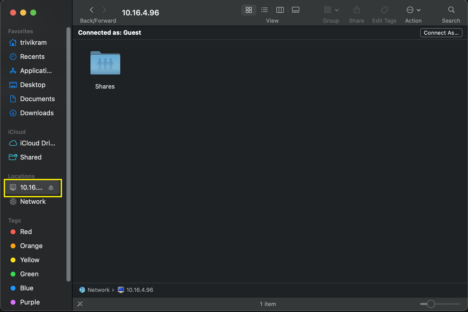
Task: Open Network under Locations
Action: tap(33, 202)
